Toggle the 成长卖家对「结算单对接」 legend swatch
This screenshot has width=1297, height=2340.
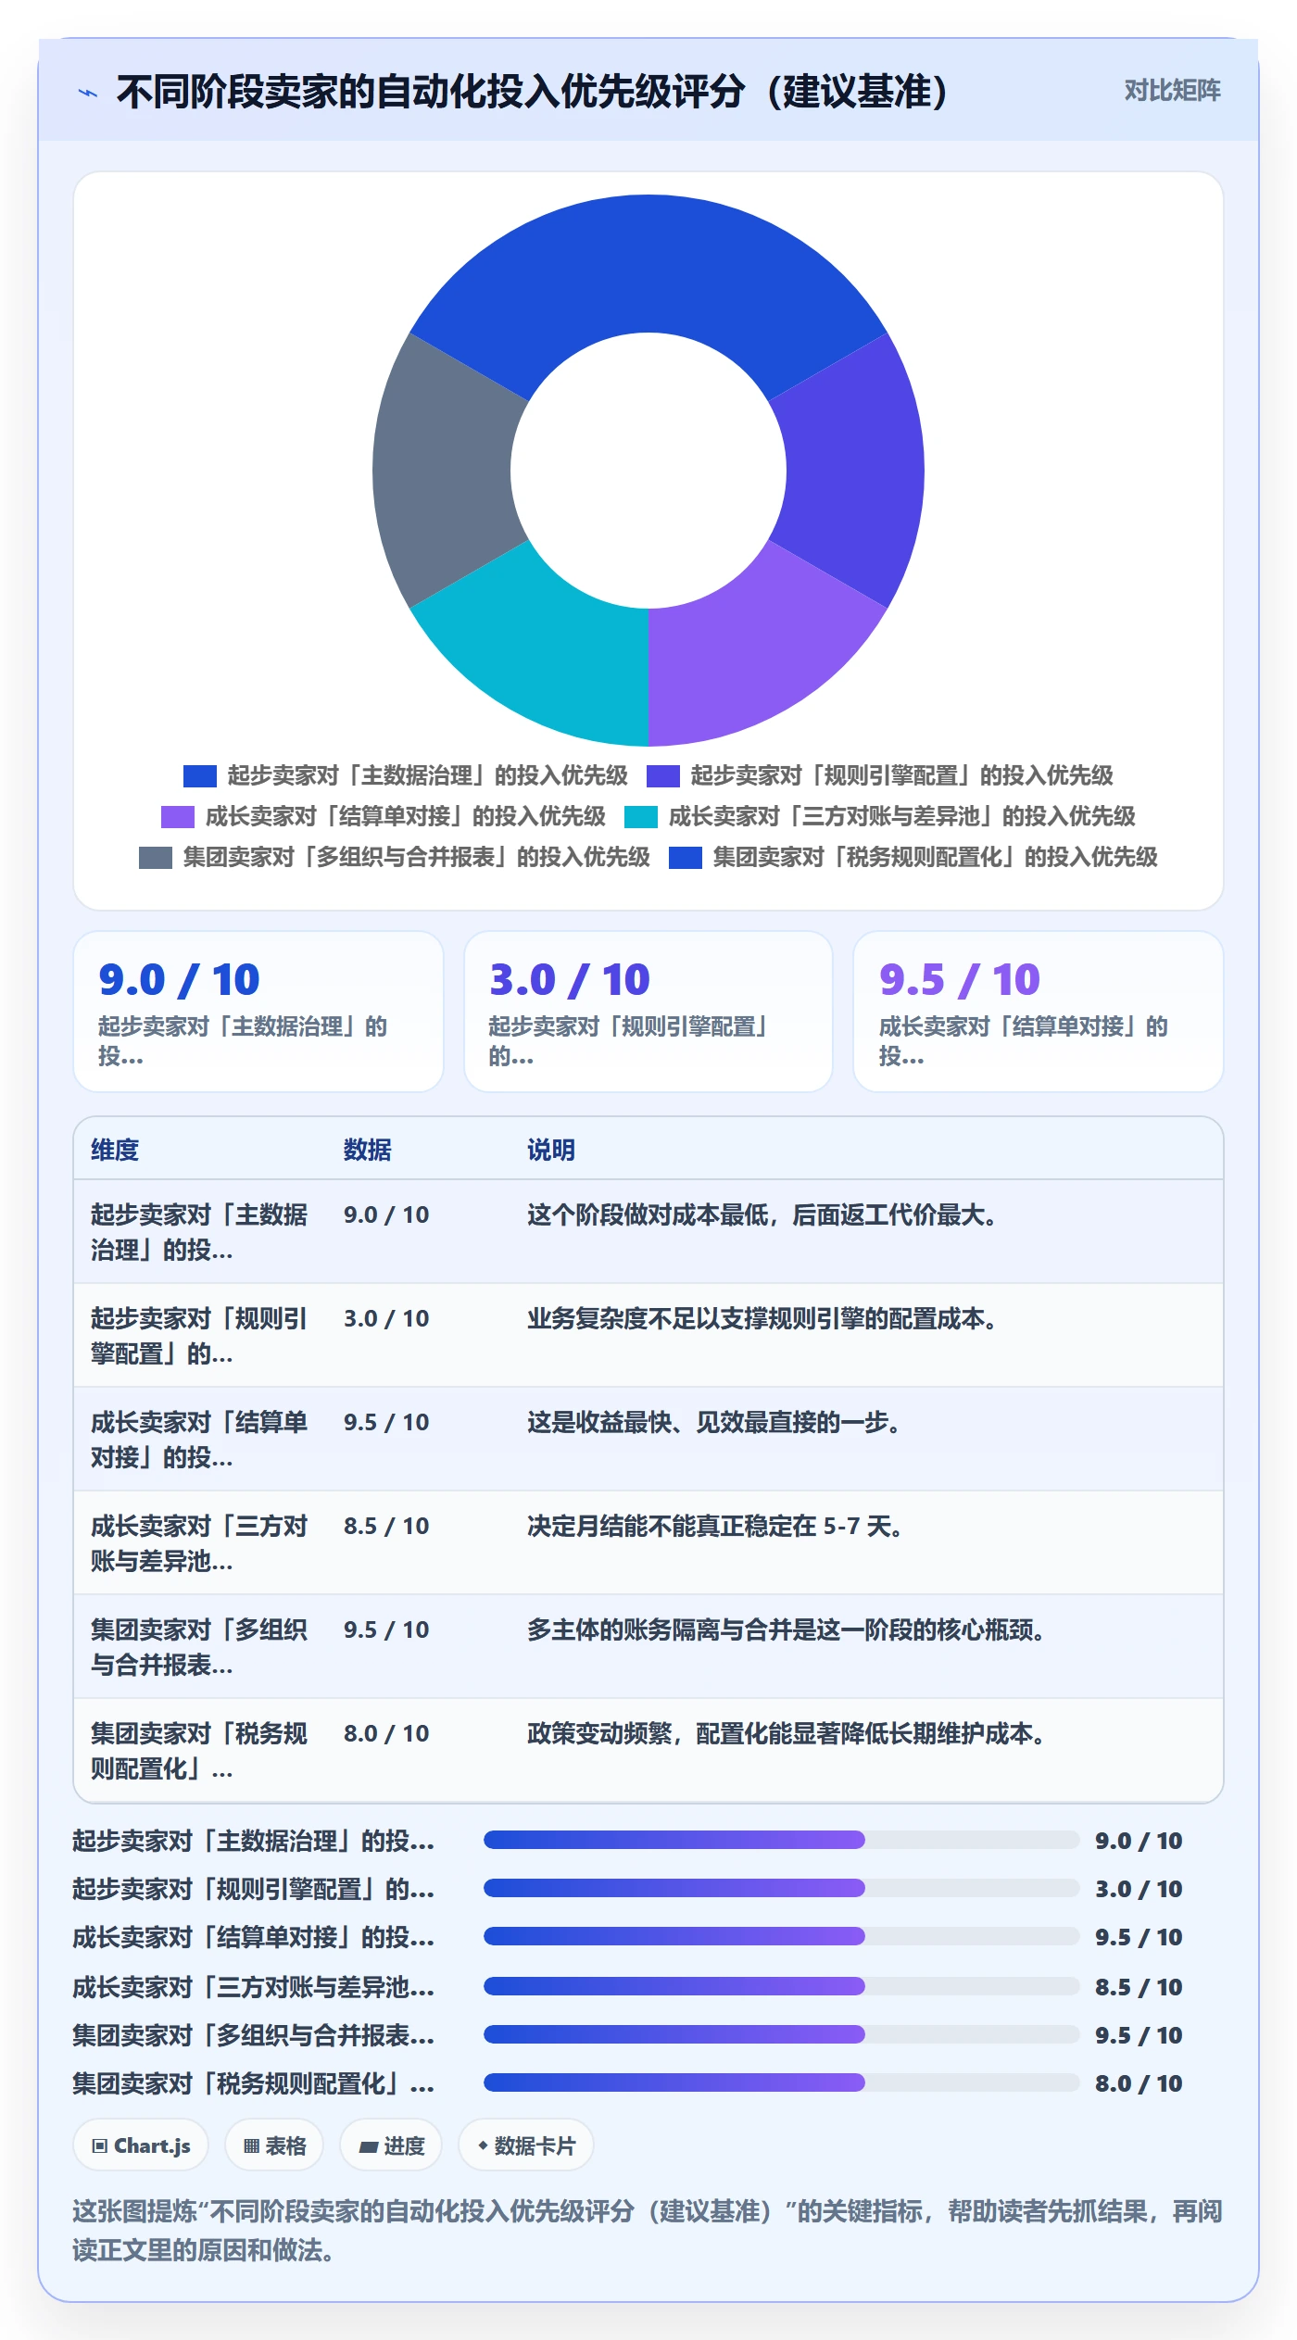tap(178, 816)
